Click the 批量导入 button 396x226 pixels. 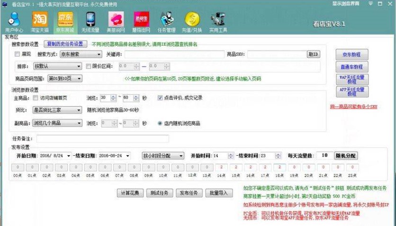click(219, 193)
